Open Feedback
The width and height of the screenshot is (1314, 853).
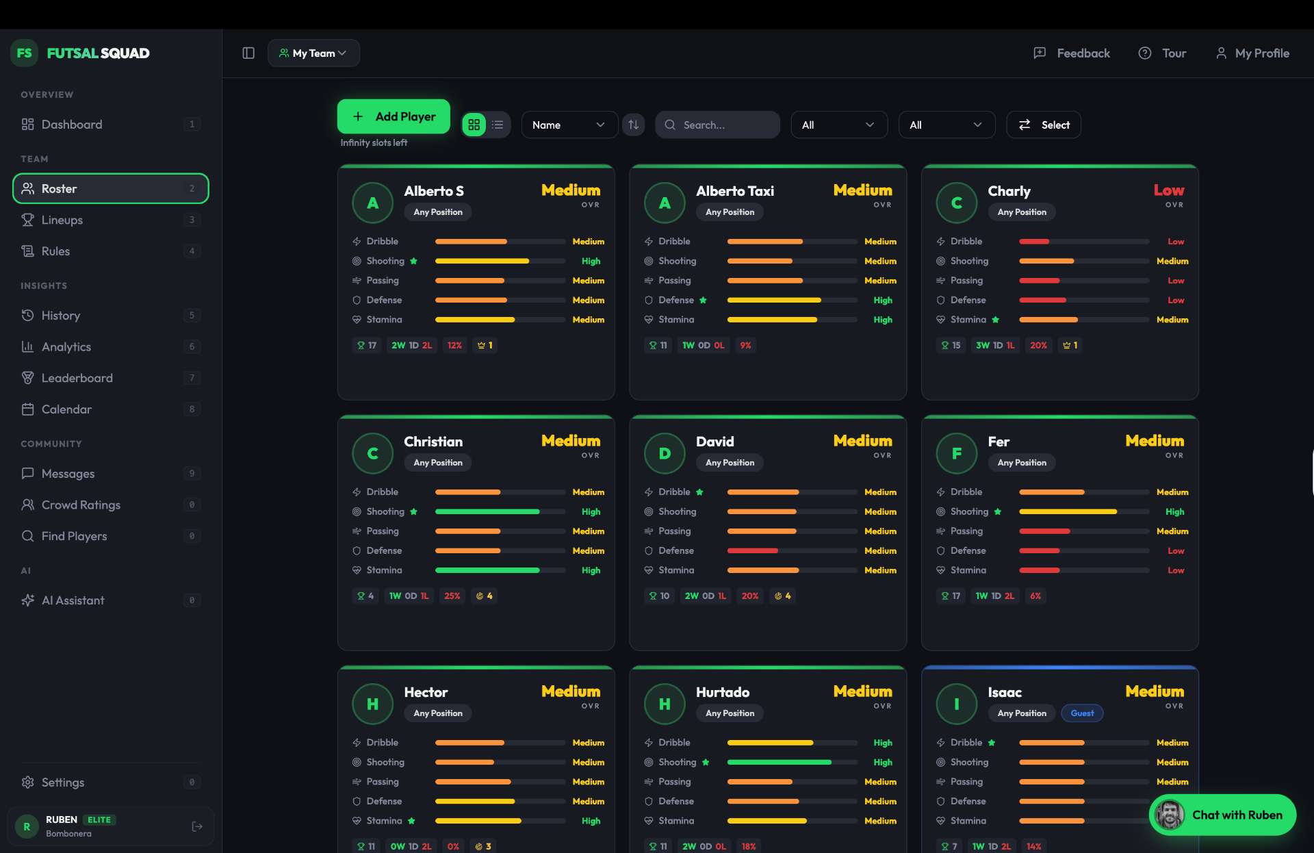(1072, 53)
